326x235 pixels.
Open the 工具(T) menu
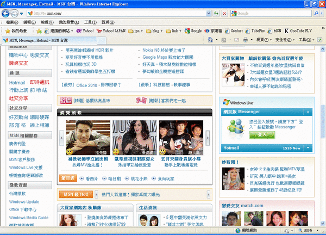click(x=90, y=22)
